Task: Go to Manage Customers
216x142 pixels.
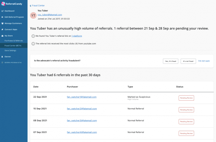Action: click(13, 23)
